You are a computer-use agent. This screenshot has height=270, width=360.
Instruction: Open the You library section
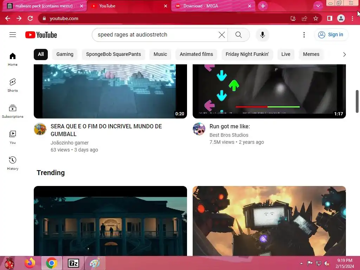(13, 137)
